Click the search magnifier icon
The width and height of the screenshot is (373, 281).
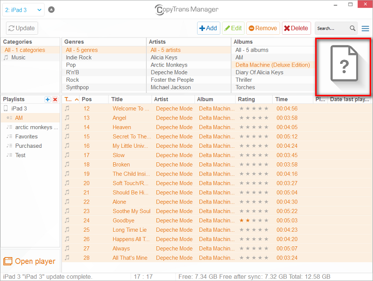(x=352, y=28)
